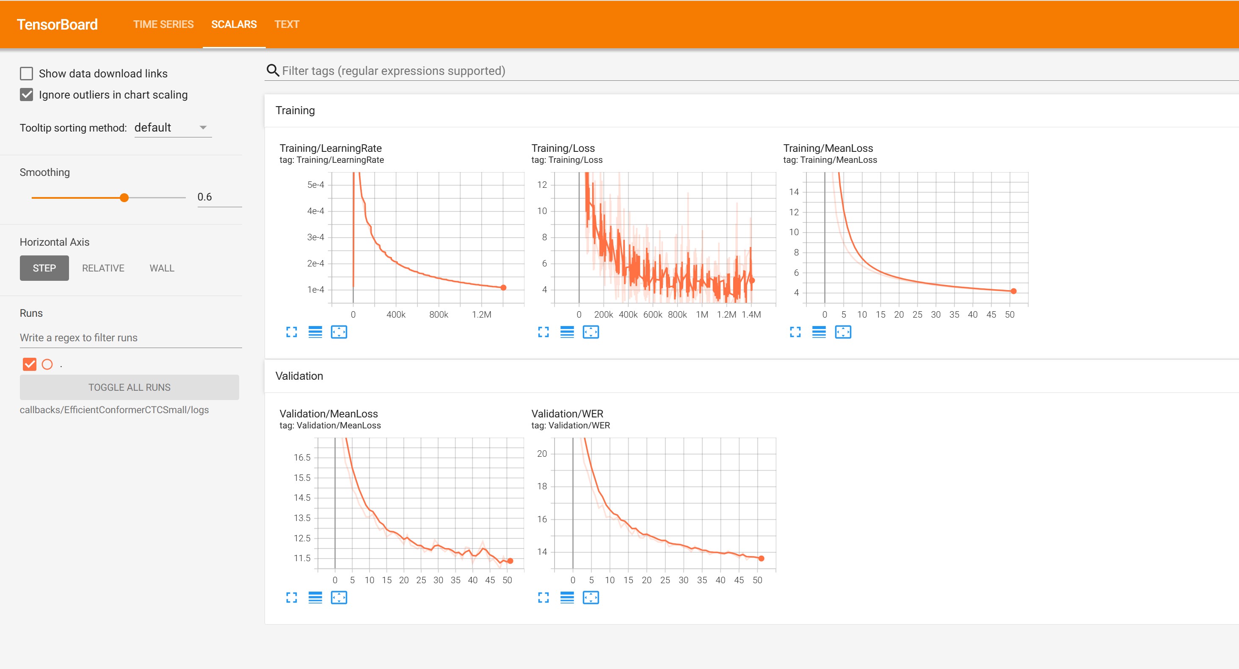1239x669 pixels.
Task: Toggle y-axis log scale on Validation/WER
Action: click(567, 598)
